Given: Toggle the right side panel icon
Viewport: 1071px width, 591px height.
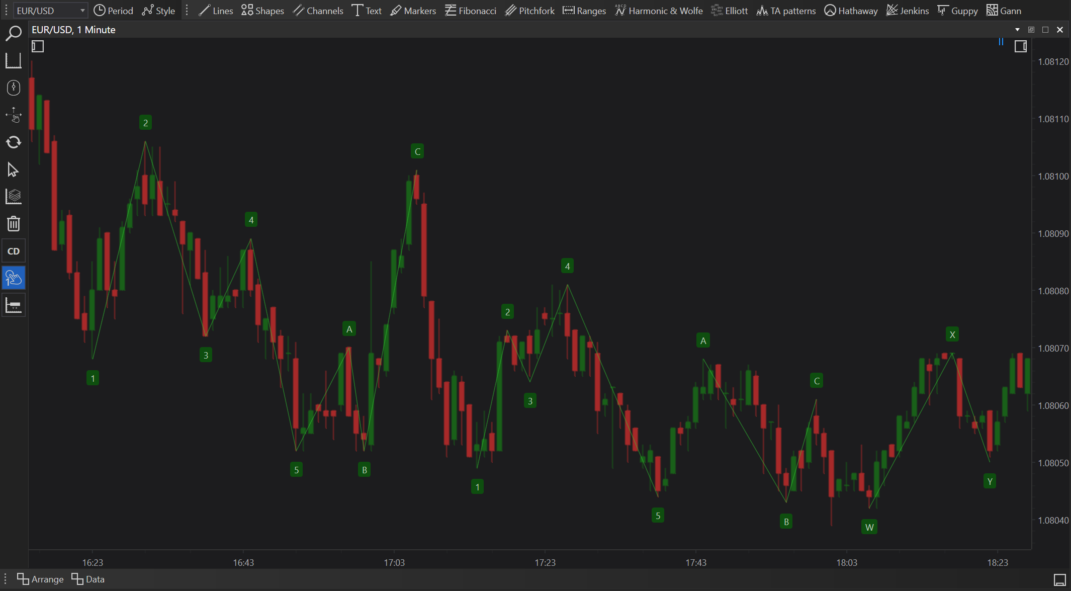Looking at the screenshot, I should pos(1020,47).
